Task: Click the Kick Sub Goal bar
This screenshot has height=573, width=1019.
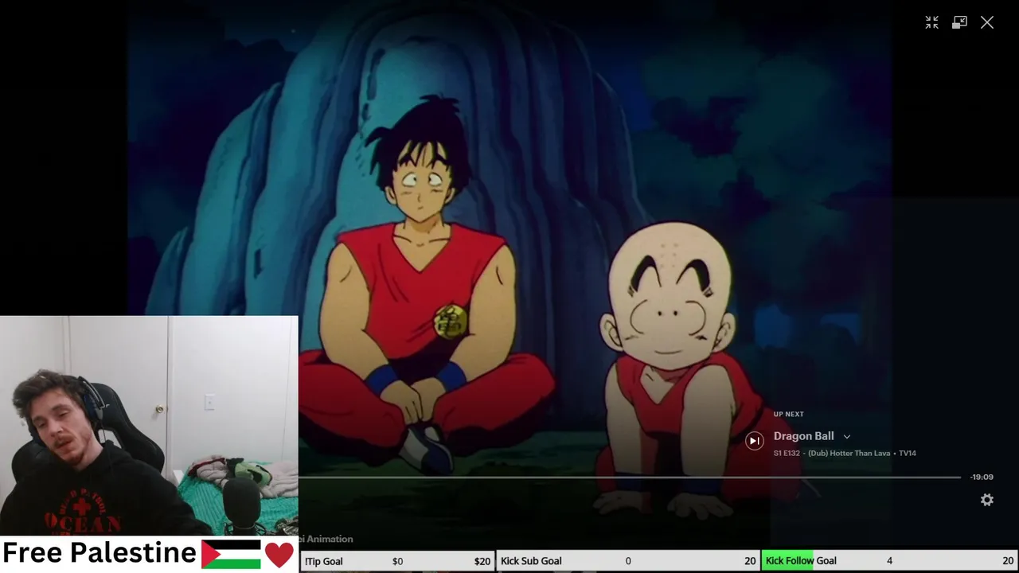Action: pyautogui.click(x=628, y=561)
